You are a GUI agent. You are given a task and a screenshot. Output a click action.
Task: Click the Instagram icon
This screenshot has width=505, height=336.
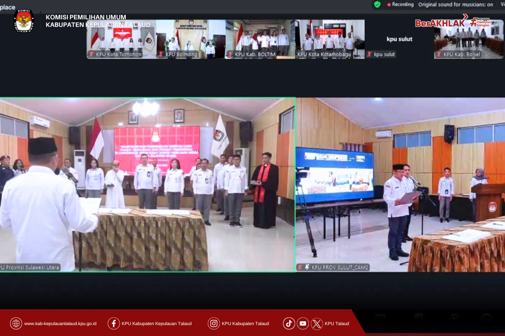point(214,323)
